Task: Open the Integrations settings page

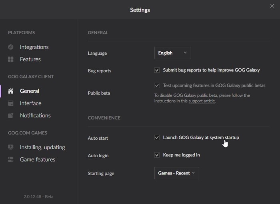Action: tap(34, 47)
